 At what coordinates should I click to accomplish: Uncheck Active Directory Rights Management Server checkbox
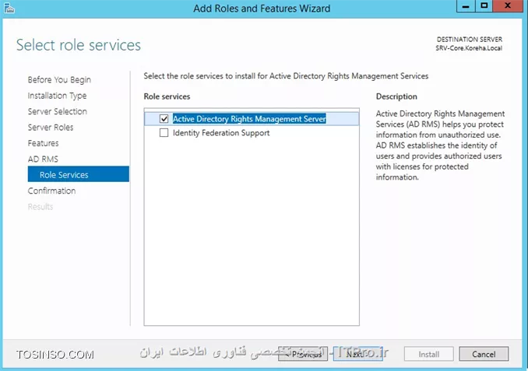[x=164, y=119]
